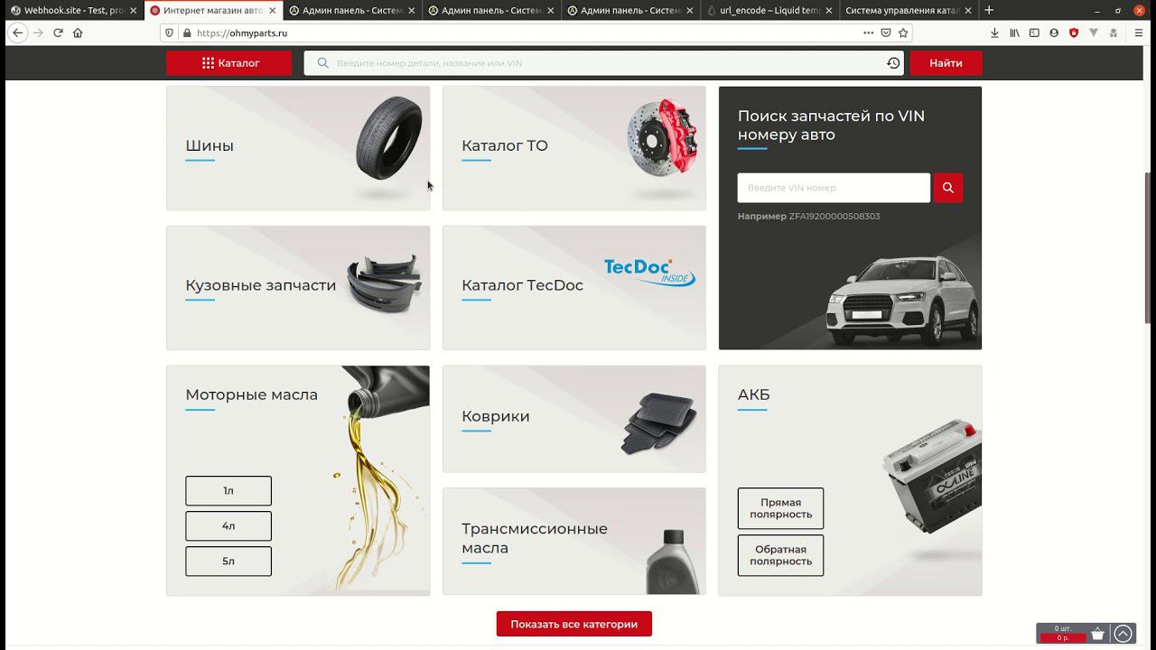Switch to url_encode Liquid tab
Screen dimensions: 1156x650
tap(769, 11)
